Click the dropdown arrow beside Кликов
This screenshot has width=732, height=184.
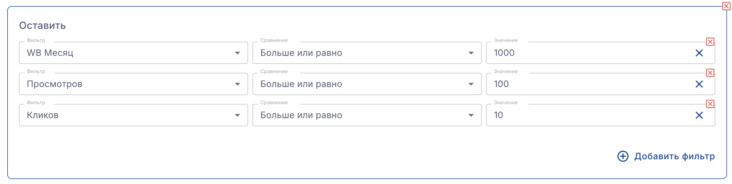[x=237, y=115]
